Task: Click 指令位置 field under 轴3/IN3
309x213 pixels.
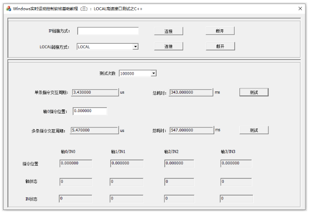Action: 236,163
